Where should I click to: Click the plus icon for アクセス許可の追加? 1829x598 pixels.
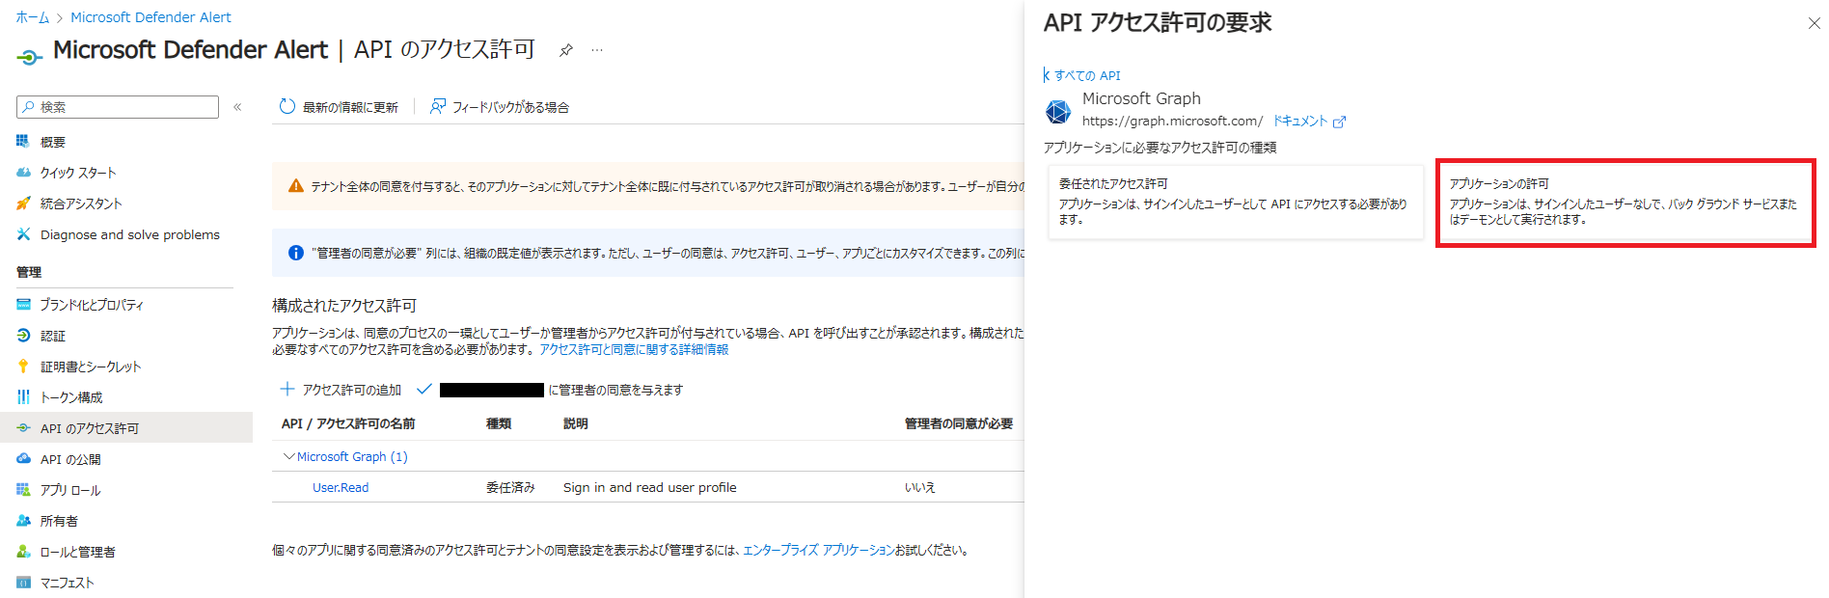click(x=287, y=389)
